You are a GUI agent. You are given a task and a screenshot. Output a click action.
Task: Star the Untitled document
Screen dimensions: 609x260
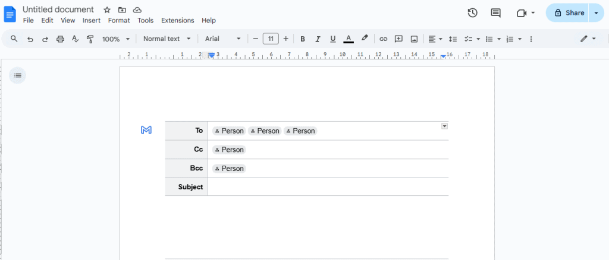(x=107, y=10)
